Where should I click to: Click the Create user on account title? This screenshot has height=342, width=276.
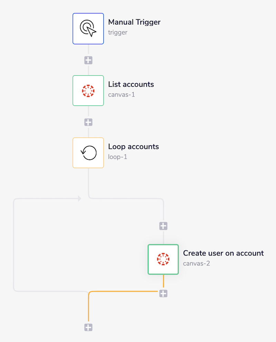coord(223,253)
